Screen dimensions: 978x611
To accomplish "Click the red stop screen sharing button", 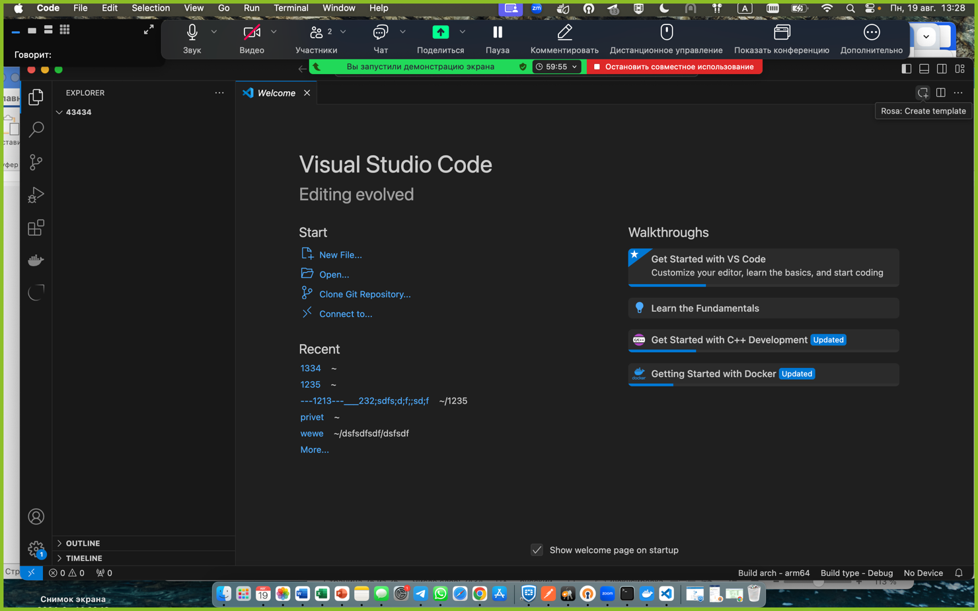I will (x=674, y=67).
